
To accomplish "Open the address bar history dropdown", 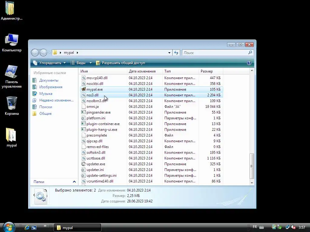I will click(x=169, y=53).
